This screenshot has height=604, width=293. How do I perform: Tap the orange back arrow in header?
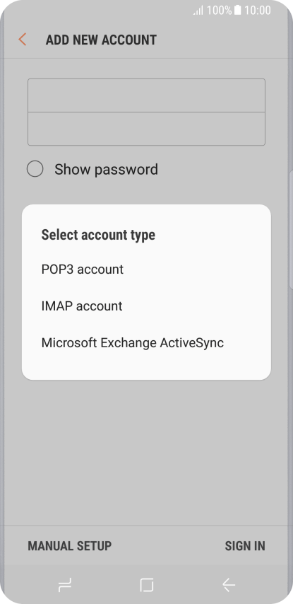pos(23,40)
